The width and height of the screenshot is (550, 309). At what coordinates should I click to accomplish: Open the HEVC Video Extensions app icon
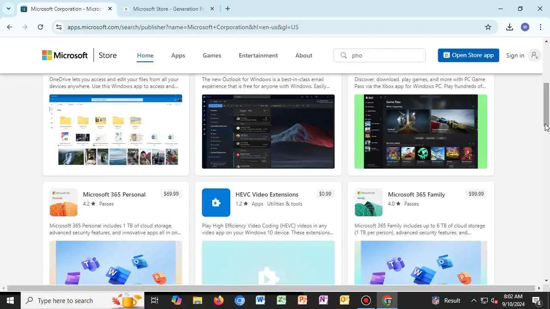click(216, 203)
